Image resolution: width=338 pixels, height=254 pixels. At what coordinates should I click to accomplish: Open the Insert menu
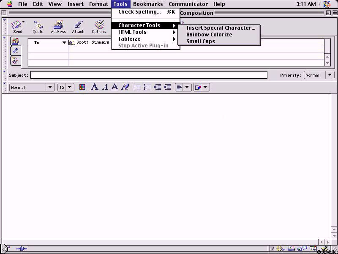click(x=76, y=4)
